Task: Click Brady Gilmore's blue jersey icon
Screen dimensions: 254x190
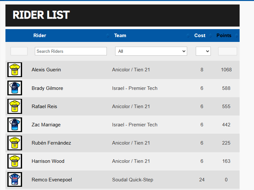Action: click(x=15, y=88)
